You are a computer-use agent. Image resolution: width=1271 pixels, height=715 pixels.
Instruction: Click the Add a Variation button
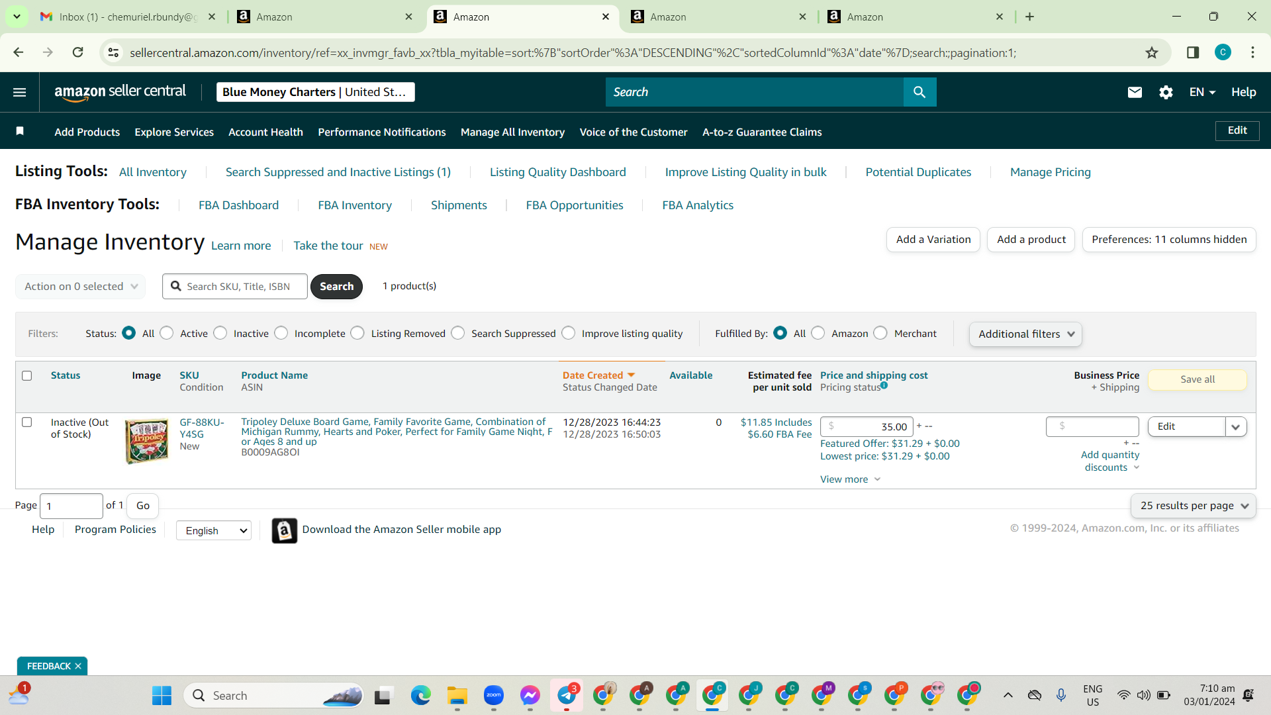click(933, 240)
